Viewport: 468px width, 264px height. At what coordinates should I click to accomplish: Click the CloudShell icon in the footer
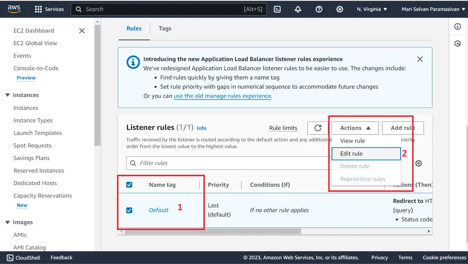coord(10,257)
